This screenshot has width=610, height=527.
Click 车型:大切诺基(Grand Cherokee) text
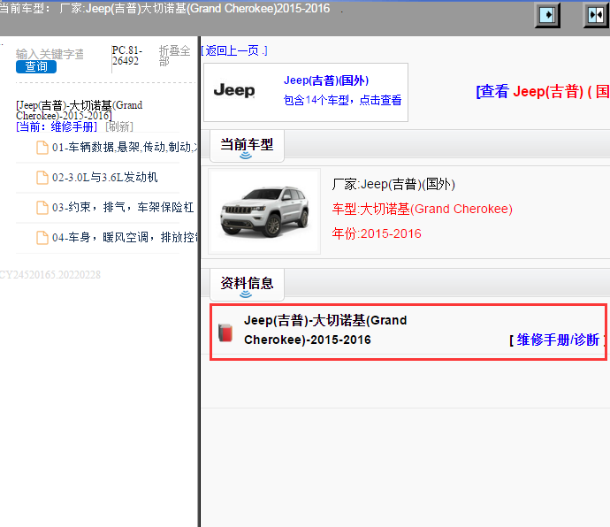[422, 209]
